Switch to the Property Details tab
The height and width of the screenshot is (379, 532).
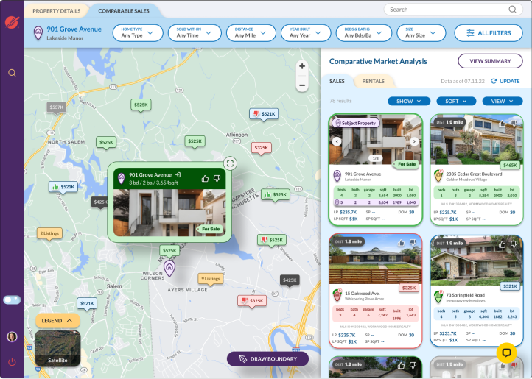click(56, 11)
